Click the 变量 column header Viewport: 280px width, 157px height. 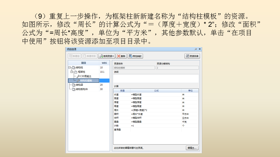coord(122,91)
